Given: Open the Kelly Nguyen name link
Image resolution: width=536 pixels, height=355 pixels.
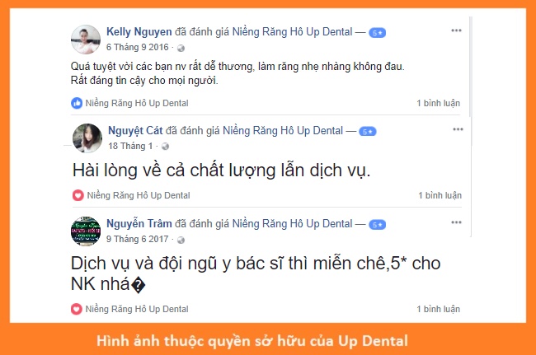Looking at the screenshot, I should (139, 32).
